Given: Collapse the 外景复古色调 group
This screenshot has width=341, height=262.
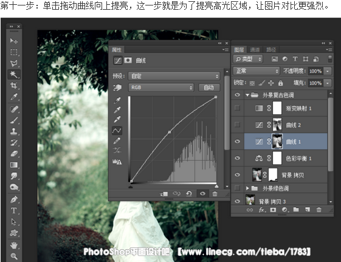Looking at the screenshot, I should (x=247, y=95).
